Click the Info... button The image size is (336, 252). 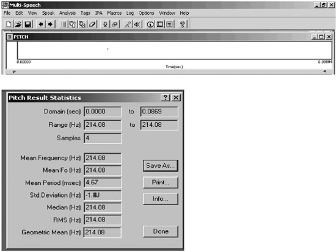click(x=161, y=199)
